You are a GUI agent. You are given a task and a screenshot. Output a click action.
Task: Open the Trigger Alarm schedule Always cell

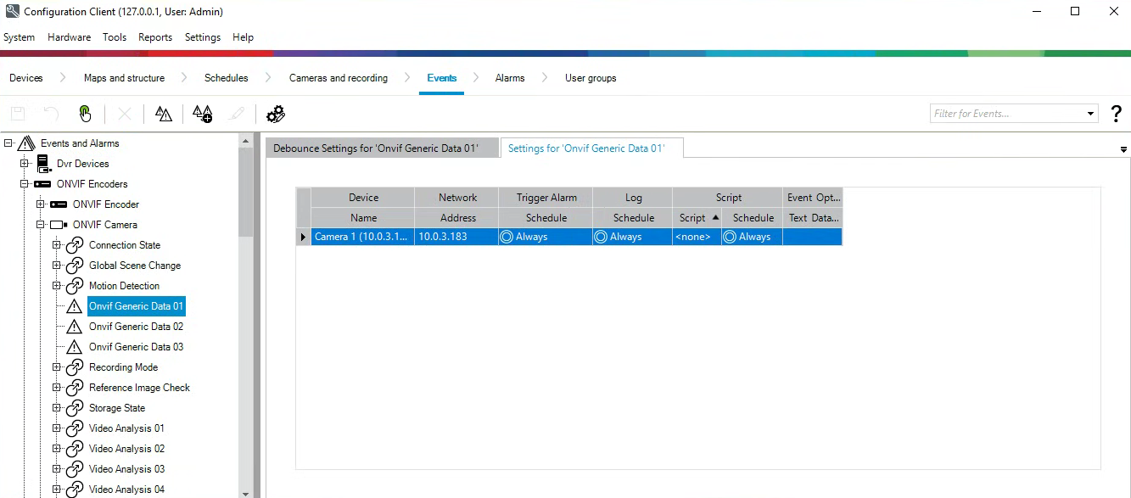click(x=546, y=237)
